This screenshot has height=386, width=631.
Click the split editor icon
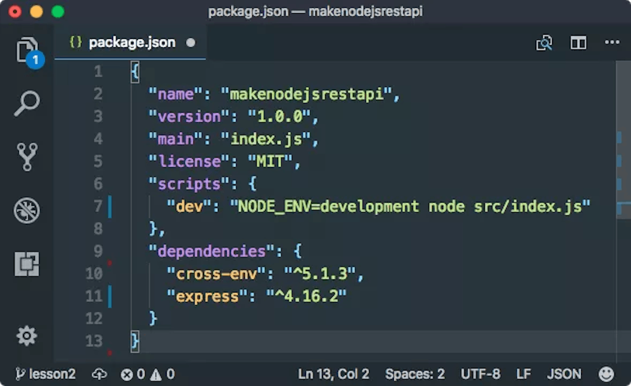click(578, 43)
